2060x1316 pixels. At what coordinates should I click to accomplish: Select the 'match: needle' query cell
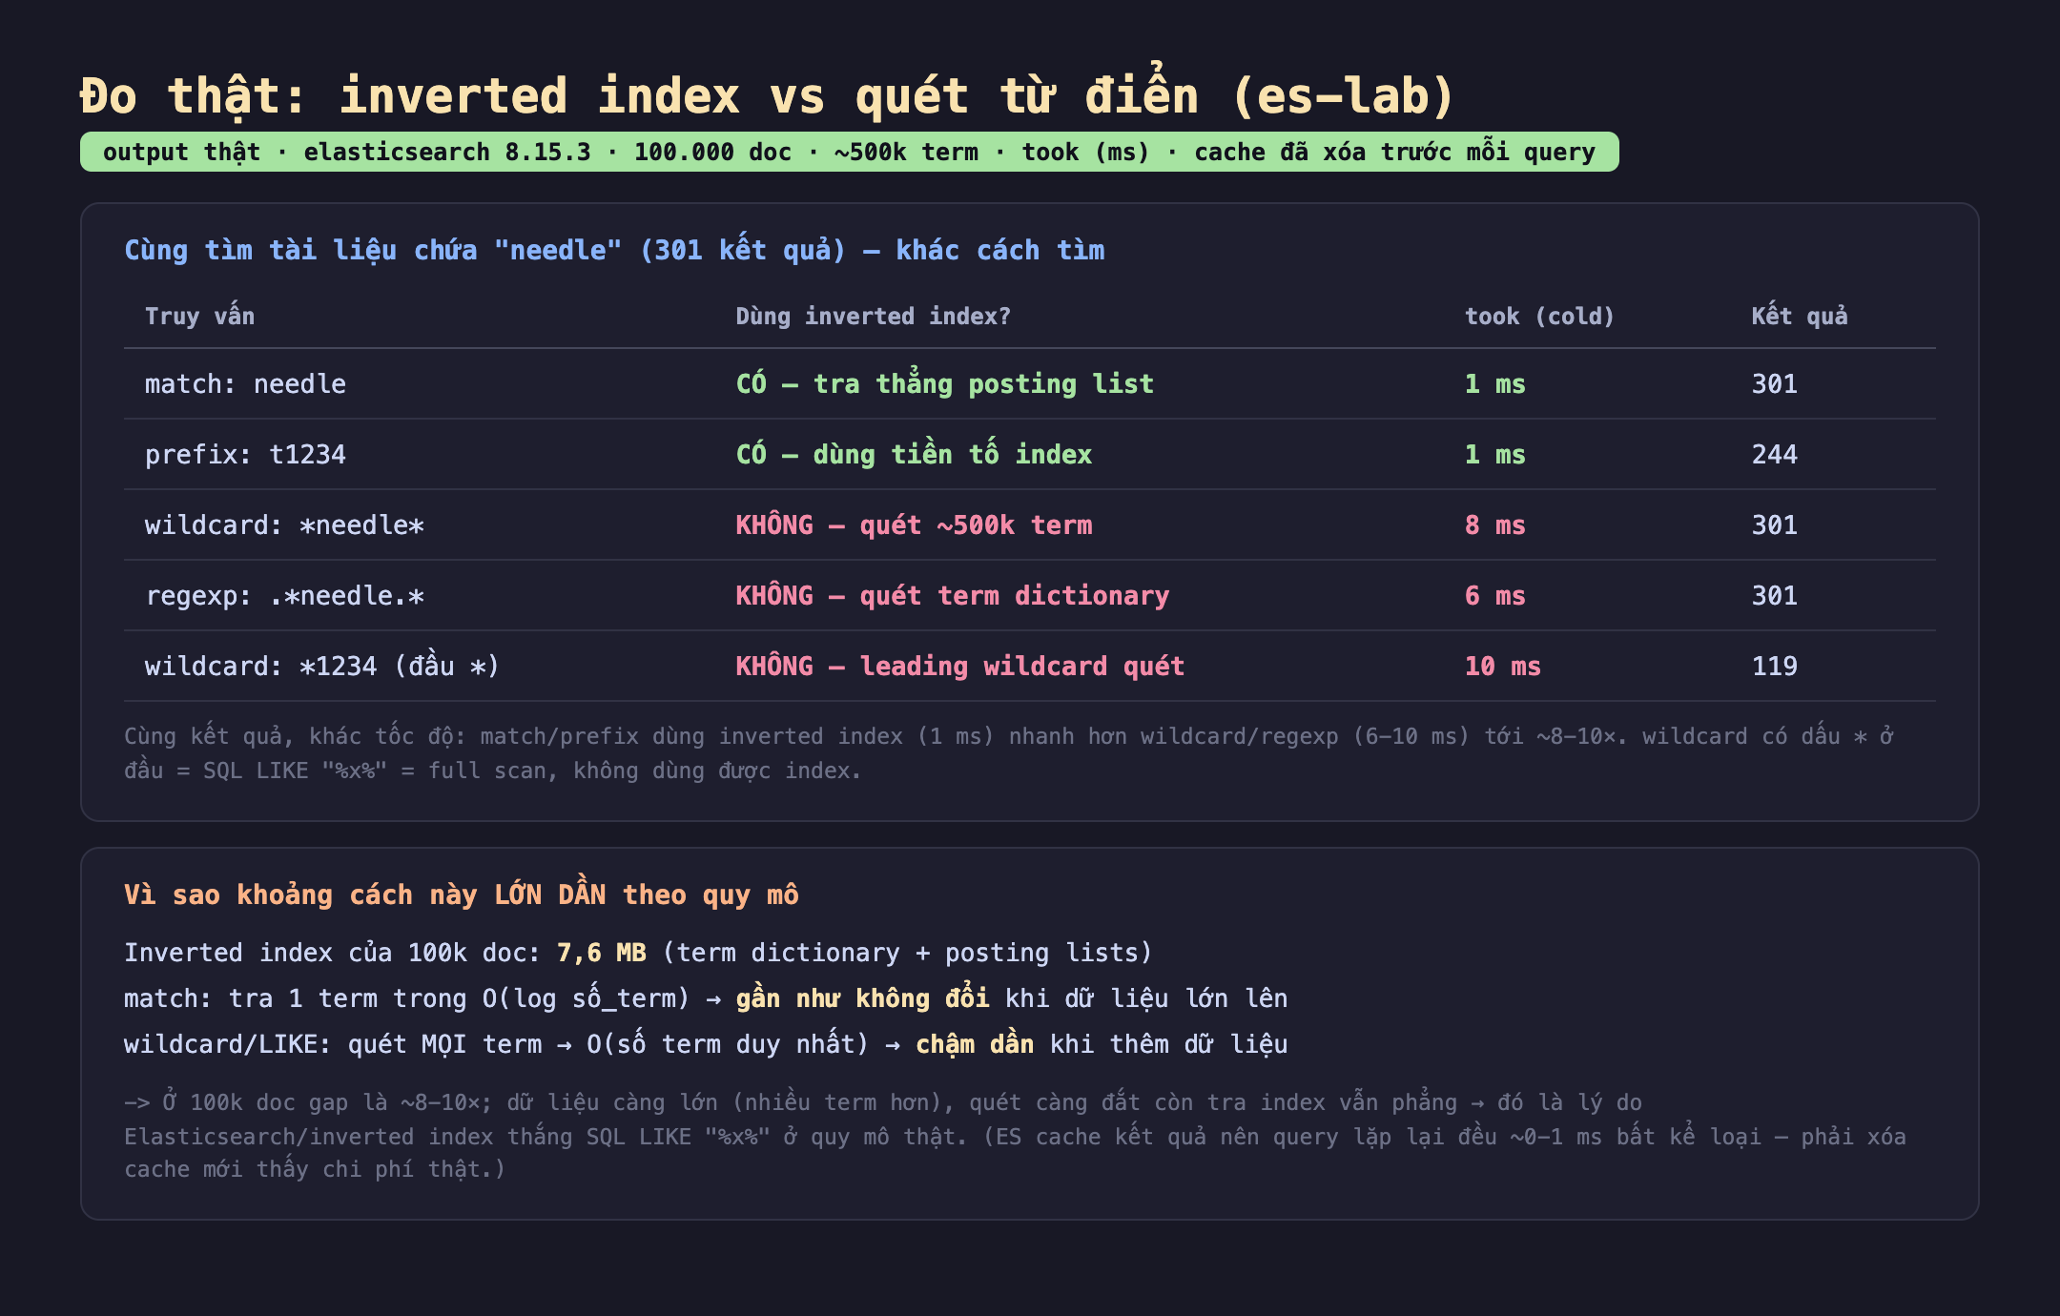click(x=245, y=383)
